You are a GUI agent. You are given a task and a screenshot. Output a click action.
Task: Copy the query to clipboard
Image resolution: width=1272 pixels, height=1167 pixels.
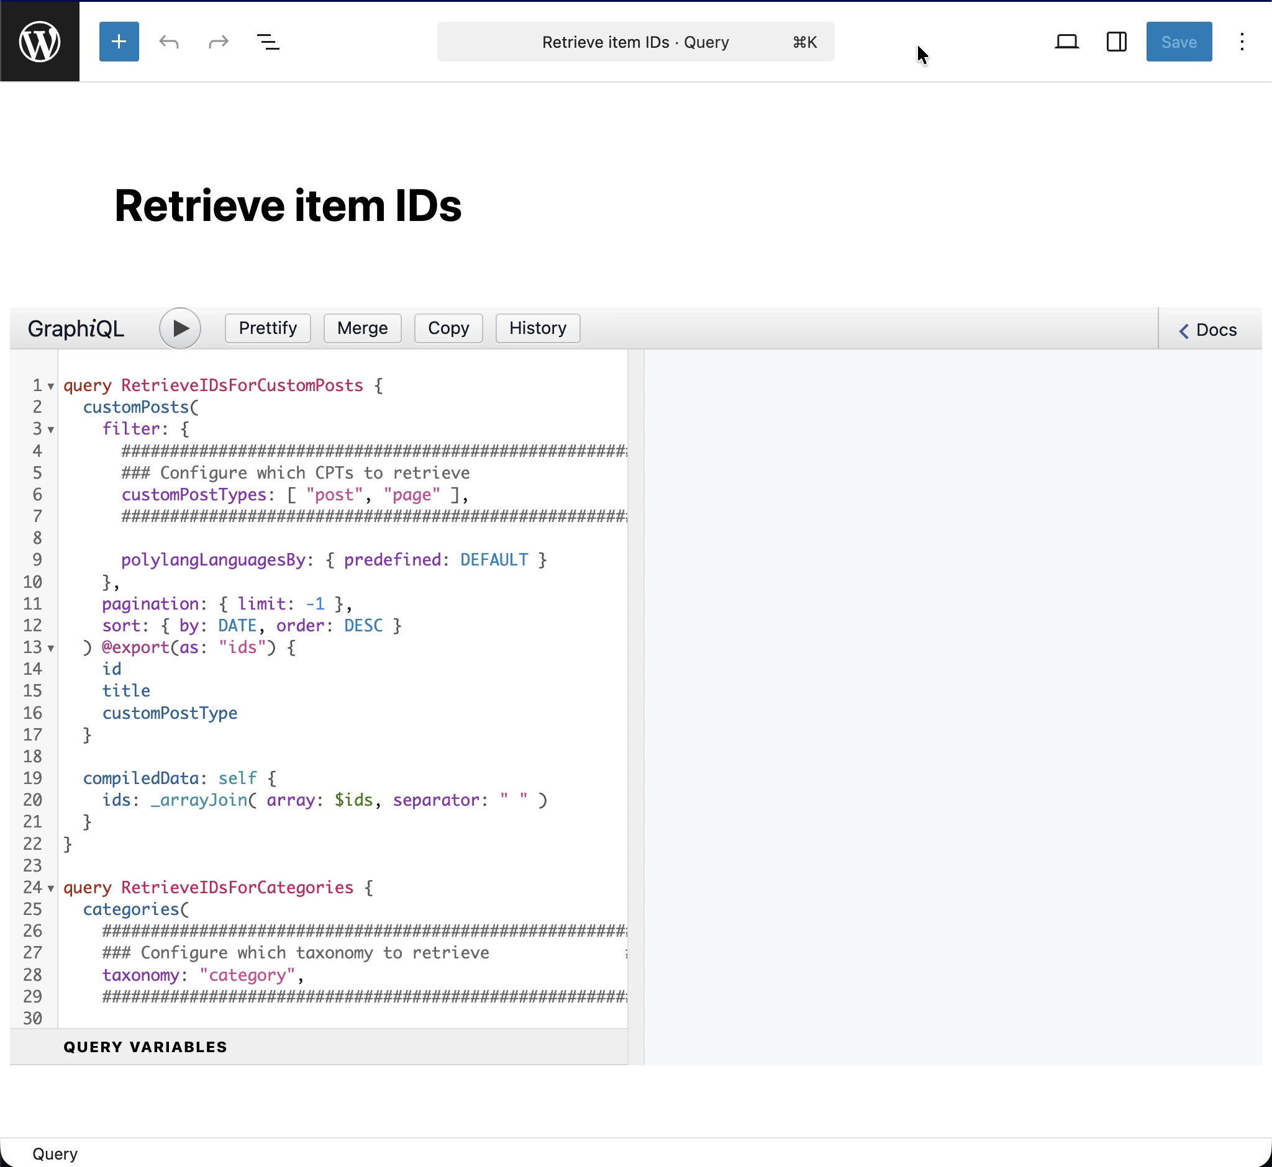pyautogui.click(x=448, y=328)
